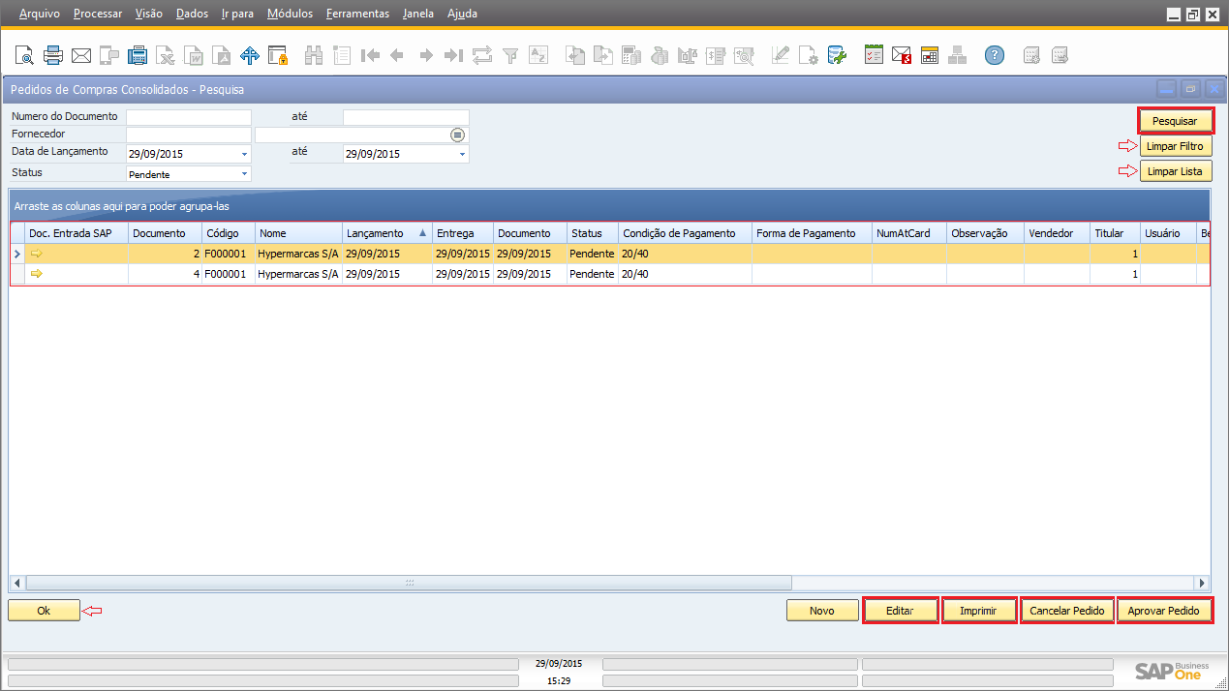The height and width of the screenshot is (691, 1229).
Task: Open Print Preview from the toolbar
Action: [x=24, y=55]
